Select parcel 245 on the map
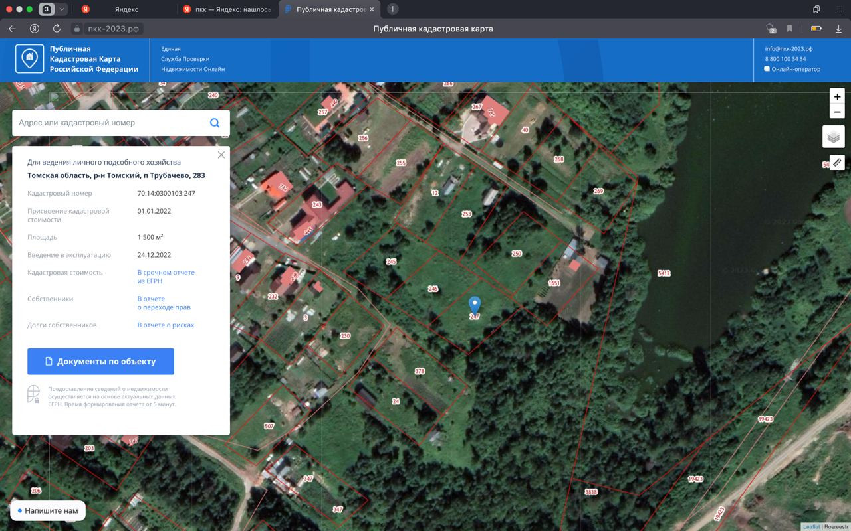Viewport: 851px width, 531px height. [391, 262]
